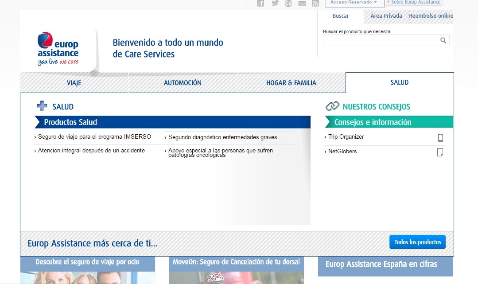Open Apoyo especial patologías oncológicas link
478x284 pixels.
221,152
